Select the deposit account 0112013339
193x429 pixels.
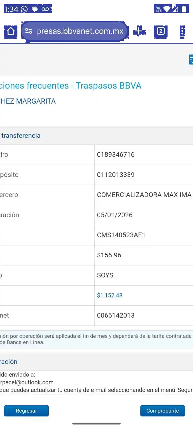[x=116, y=175]
